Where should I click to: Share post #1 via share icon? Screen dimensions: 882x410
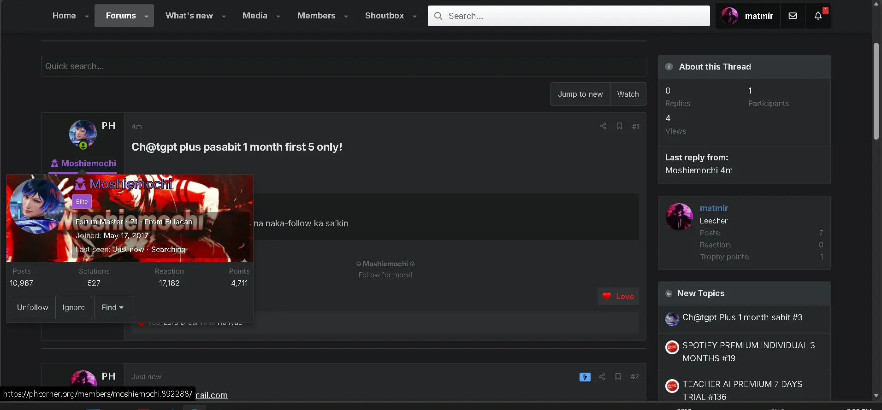coord(603,126)
